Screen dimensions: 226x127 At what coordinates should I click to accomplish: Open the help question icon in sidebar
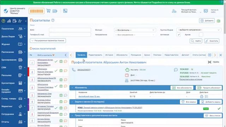pos(3,21)
